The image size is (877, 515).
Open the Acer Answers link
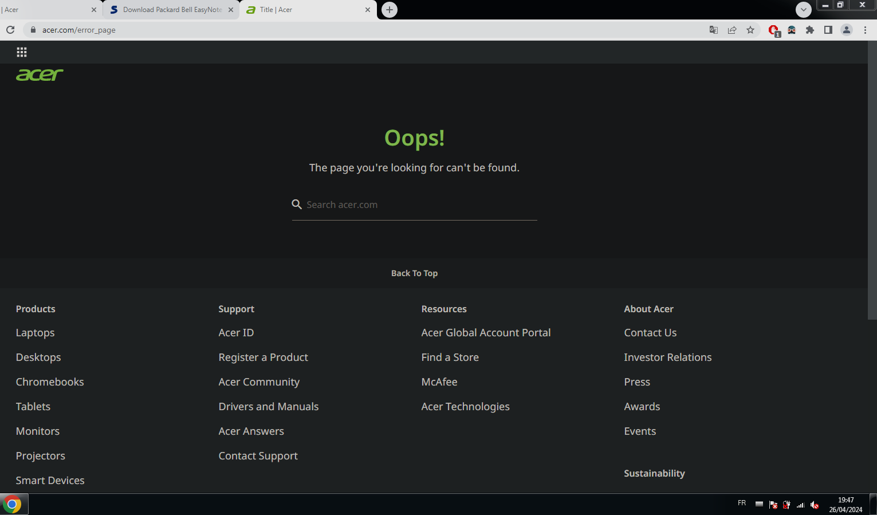251,431
